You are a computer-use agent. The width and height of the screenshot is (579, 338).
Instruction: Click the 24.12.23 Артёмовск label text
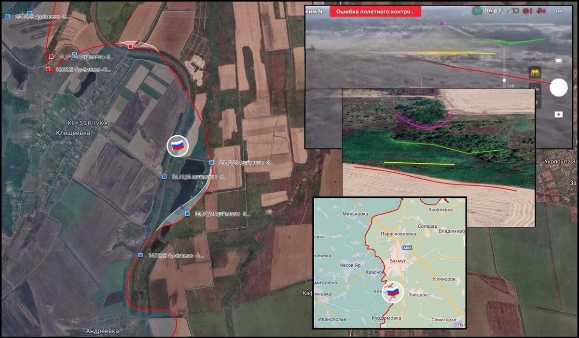199,177
